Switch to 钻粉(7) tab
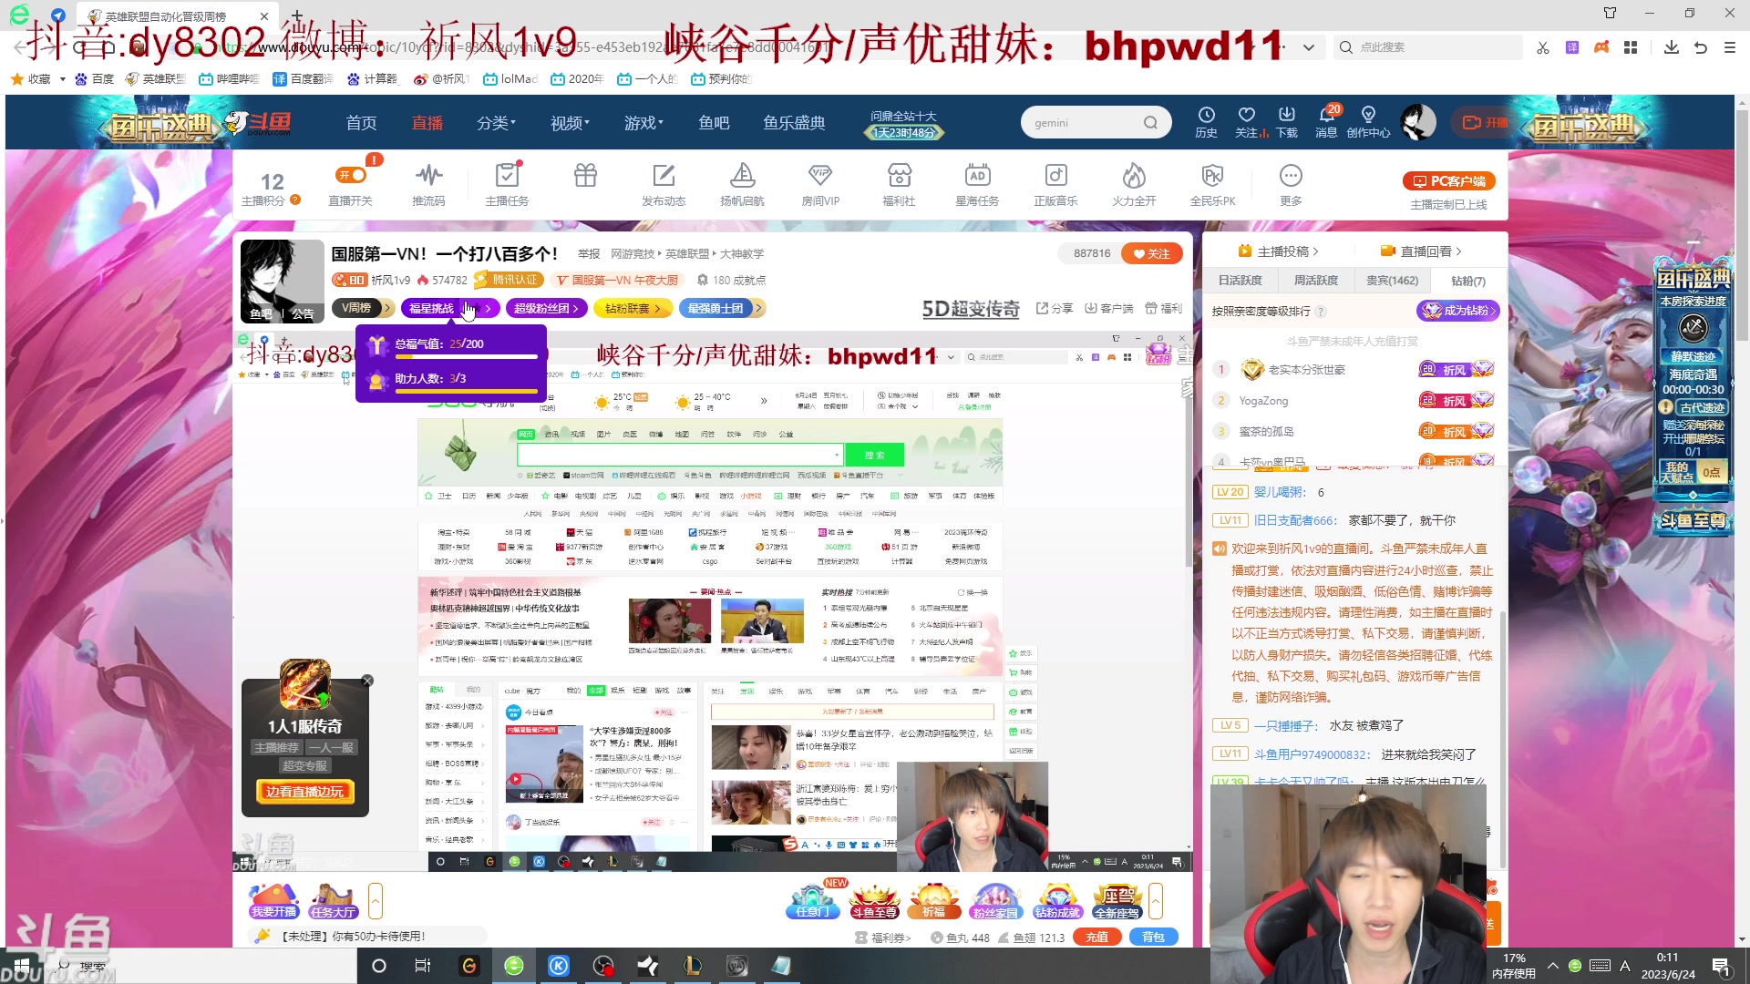This screenshot has width=1750, height=984. tap(1467, 281)
